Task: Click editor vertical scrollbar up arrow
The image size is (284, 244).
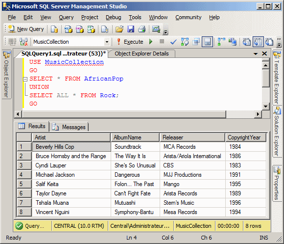Action: click(x=265, y=65)
